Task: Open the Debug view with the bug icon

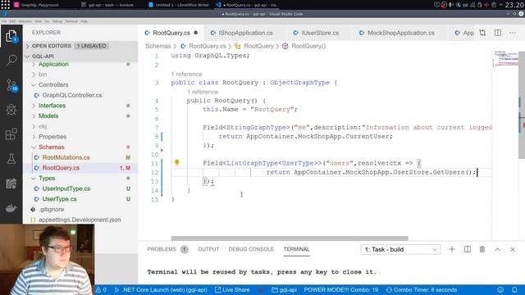Action: click(11, 110)
